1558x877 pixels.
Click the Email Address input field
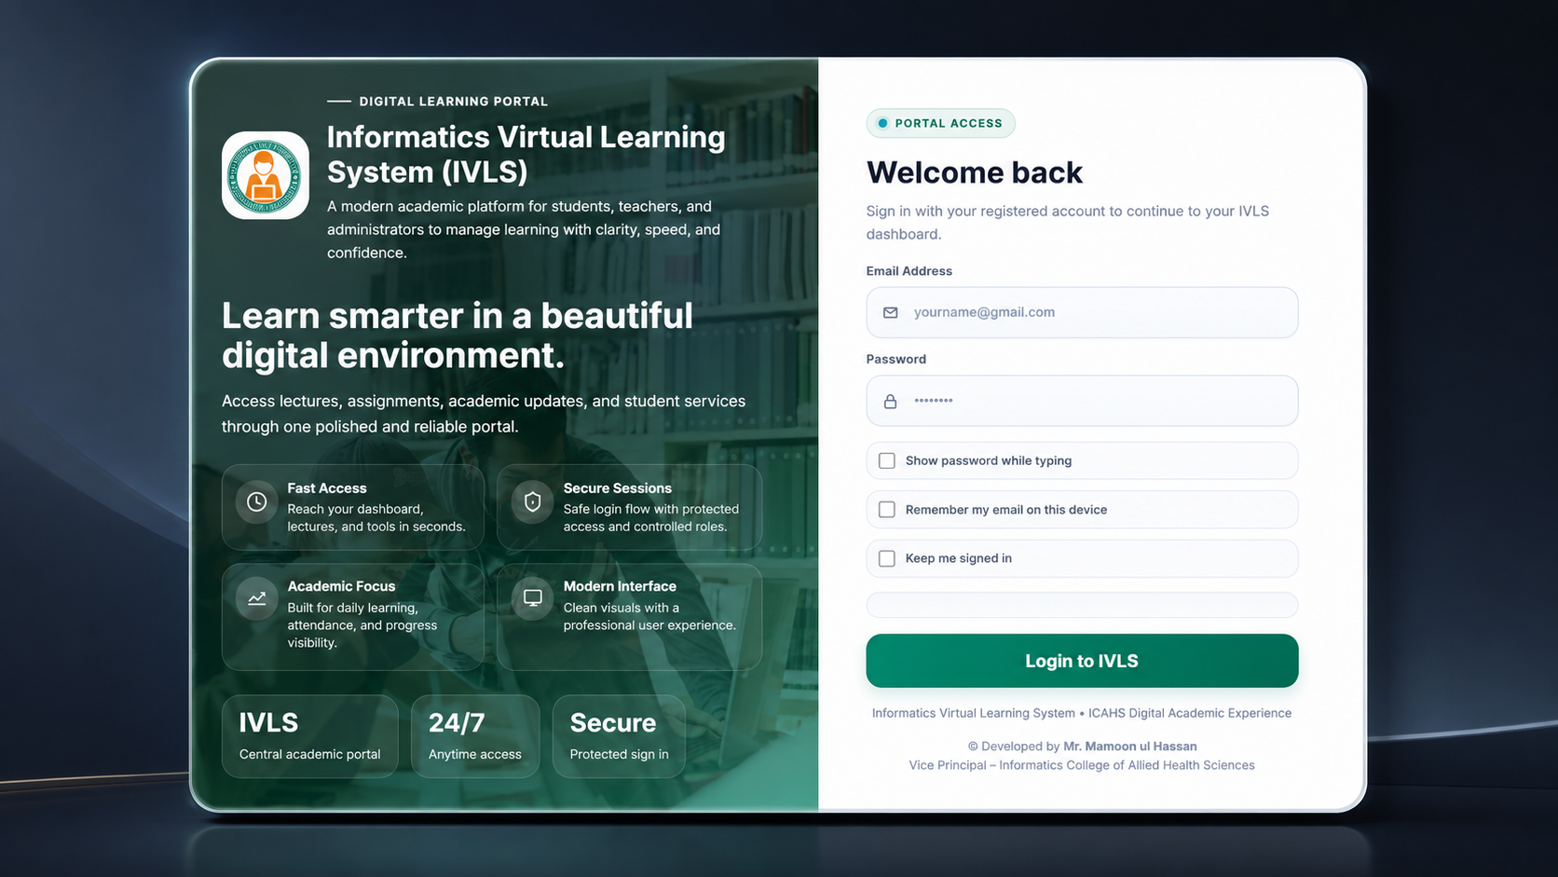(x=1082, y=312)
